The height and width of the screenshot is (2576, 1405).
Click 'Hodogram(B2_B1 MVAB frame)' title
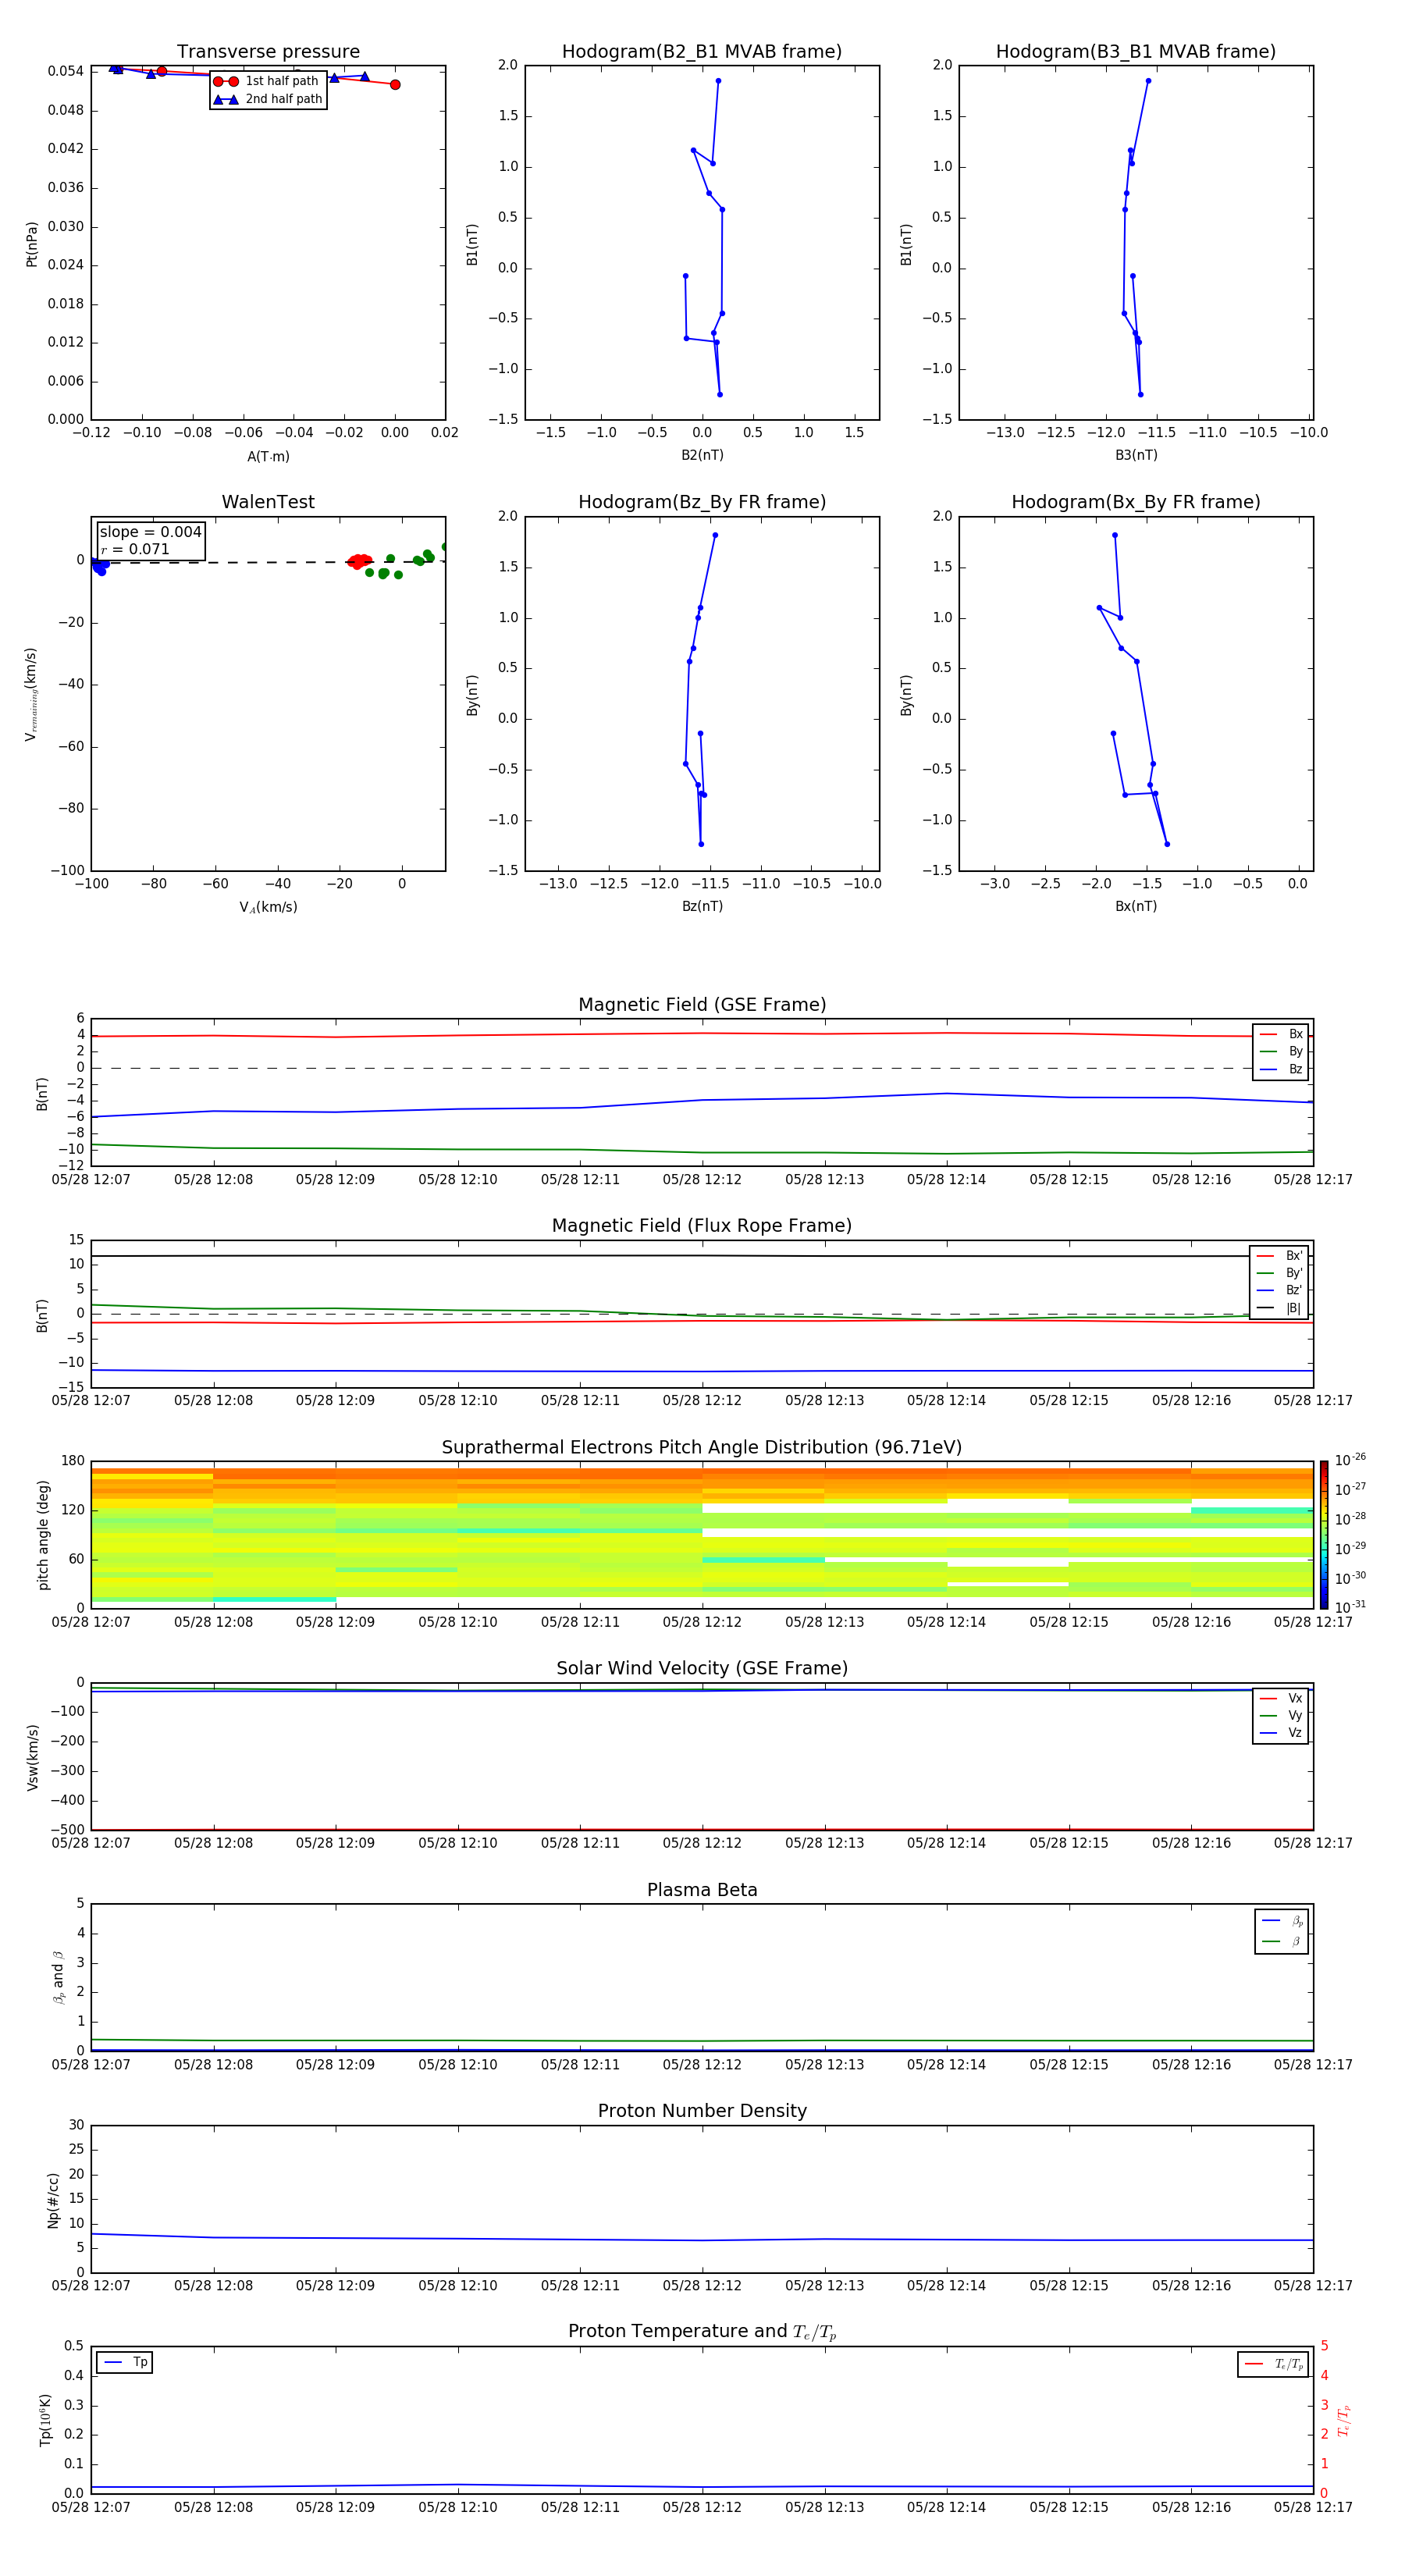coord(702,52)
